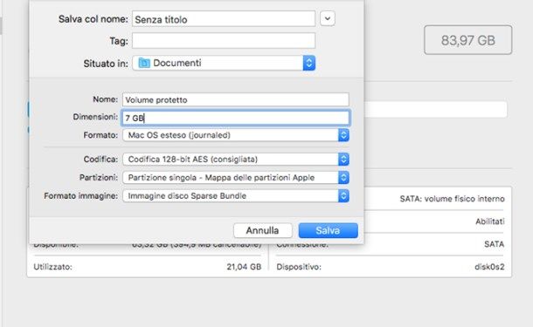Viewport: 533px width, 327px height.
Task: Click the 'SATA' connection value
Action: pos(495,244)
